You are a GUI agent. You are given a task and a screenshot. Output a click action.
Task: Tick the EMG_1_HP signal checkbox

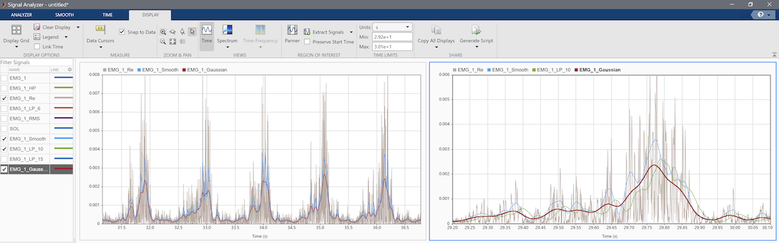click(x=5, y=87)
